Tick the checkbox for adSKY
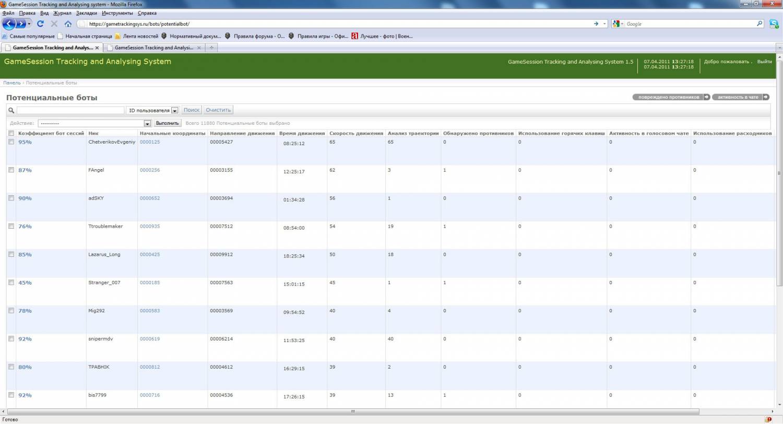 pyautogui.click(x=11, y=198)
